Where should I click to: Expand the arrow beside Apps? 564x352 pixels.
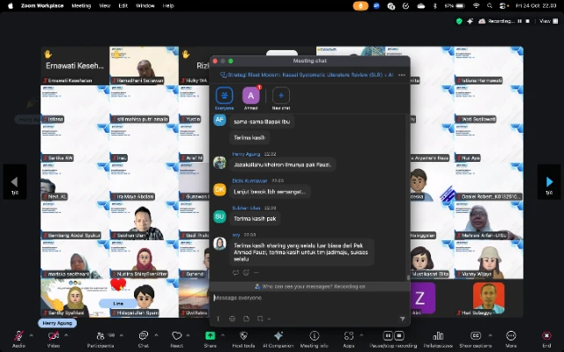(x=361, y=335)
